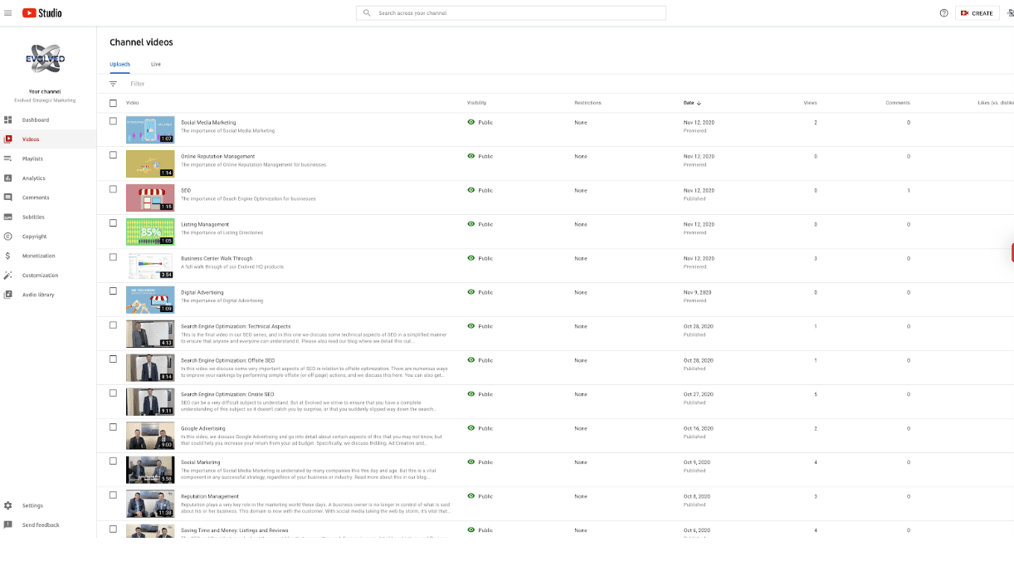Open the Social Marketing video thumbnail

coord(150,470)
